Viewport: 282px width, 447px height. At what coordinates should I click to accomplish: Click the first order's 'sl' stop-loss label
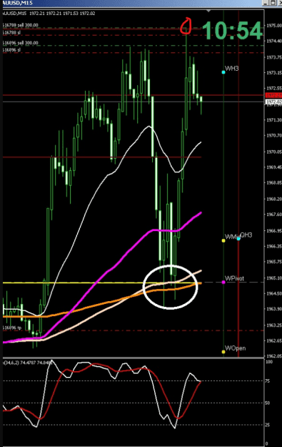[11, 32]
